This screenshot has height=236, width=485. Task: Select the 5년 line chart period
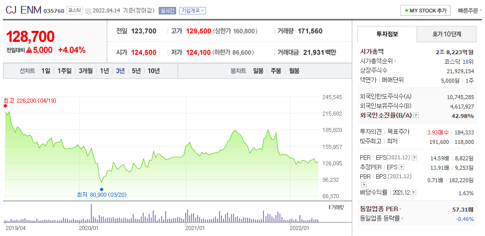pyautogui.click(x=136, y=71)
